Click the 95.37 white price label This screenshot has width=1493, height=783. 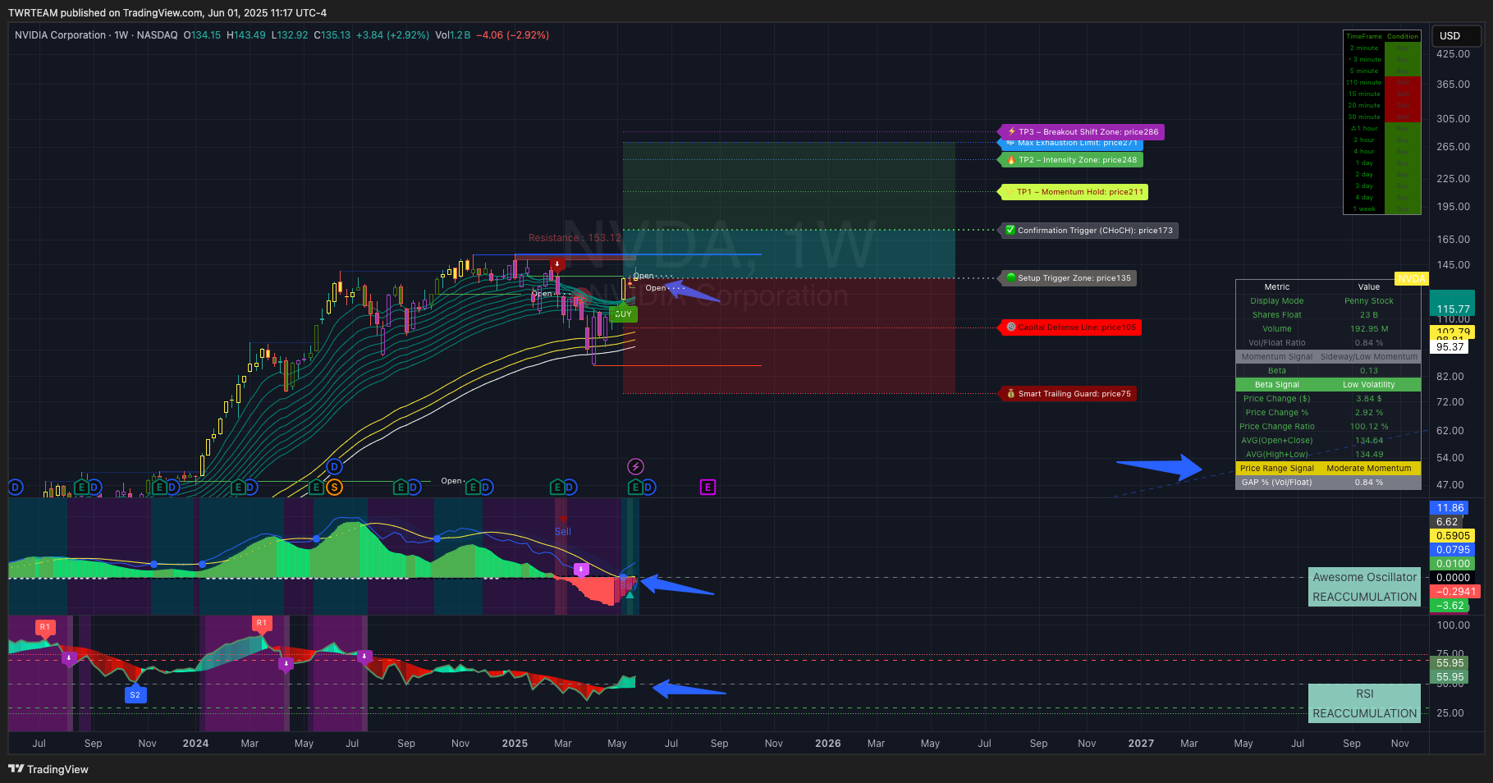(1450, 347)
